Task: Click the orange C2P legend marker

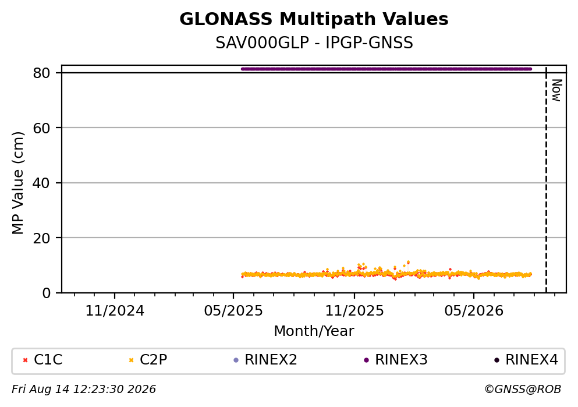Action: pyautogui.click(x=131, y=360)
